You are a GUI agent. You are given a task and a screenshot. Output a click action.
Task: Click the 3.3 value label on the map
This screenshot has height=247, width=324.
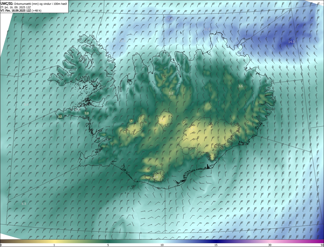60,117
